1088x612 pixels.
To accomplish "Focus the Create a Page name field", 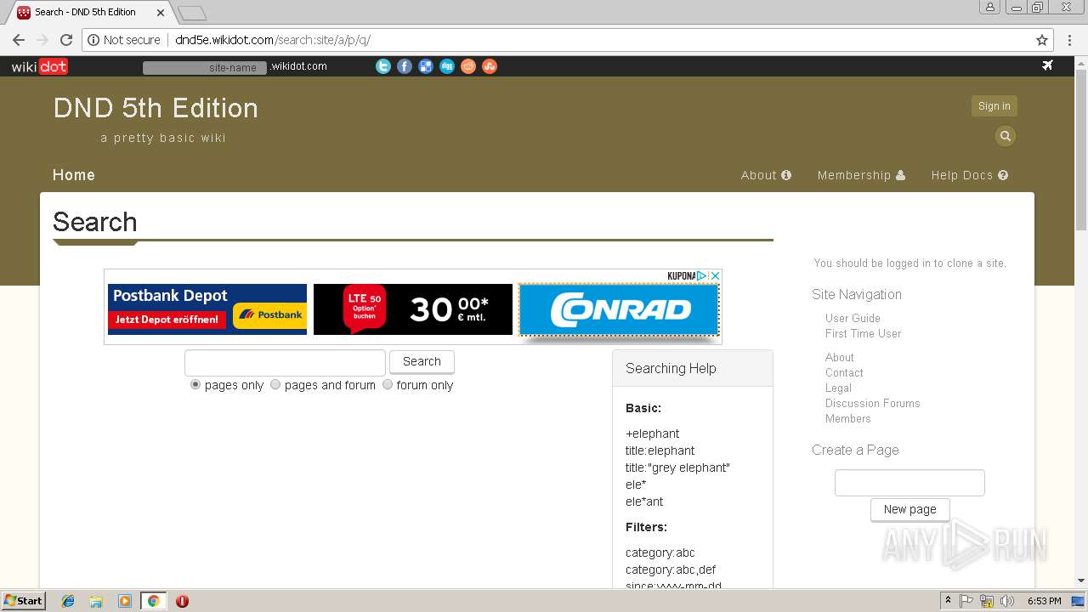I will tap(909, 483).
